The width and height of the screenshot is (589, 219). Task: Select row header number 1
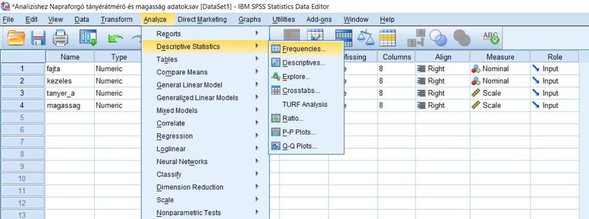(x=22, y=69)
